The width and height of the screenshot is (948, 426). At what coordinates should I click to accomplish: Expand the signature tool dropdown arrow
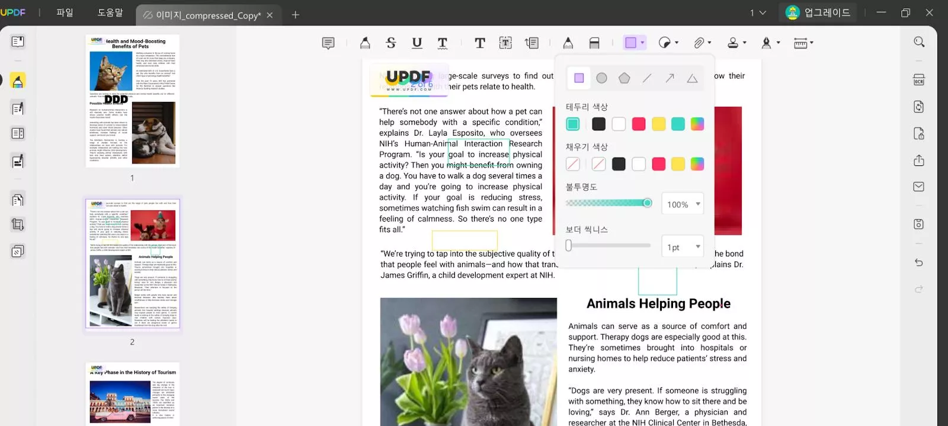[779, 43]
